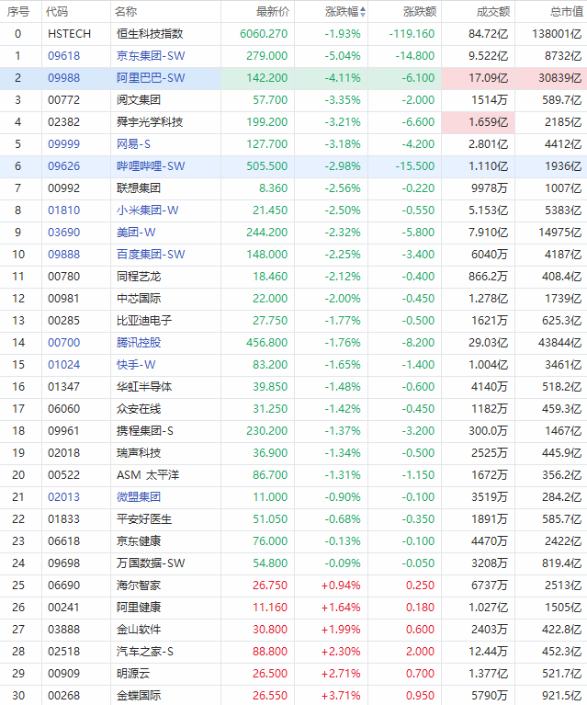Open stock code link 09888
This screenshot has height=705, width=587.
coord(63,254)
